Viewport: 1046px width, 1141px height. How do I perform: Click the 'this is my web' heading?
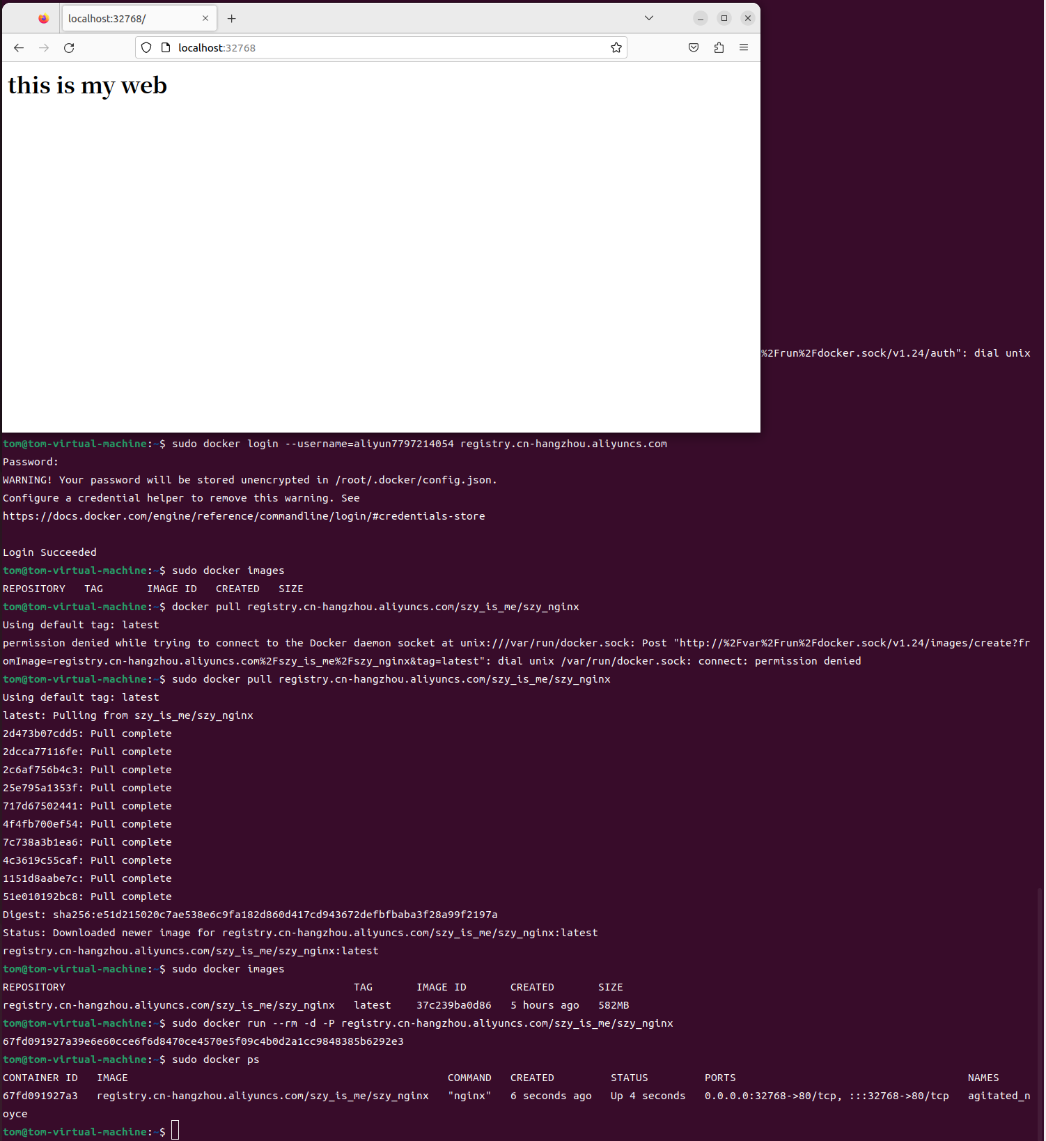(88, 86)
